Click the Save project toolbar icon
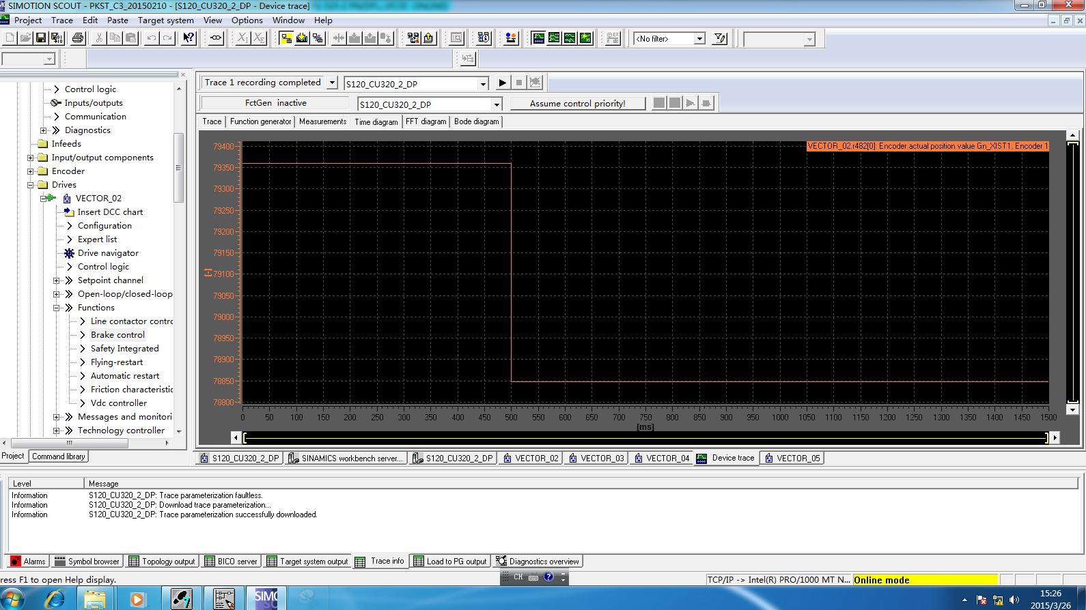 tap(40, 38)
